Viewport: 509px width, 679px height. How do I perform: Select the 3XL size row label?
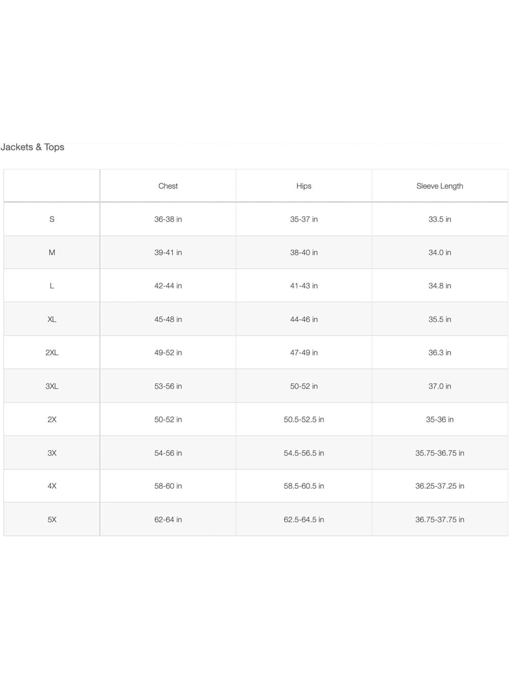point(52,386)
